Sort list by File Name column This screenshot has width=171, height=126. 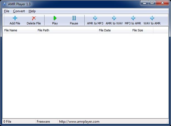coord(19,30)
